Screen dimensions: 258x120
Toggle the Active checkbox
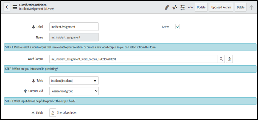point(178,27)
